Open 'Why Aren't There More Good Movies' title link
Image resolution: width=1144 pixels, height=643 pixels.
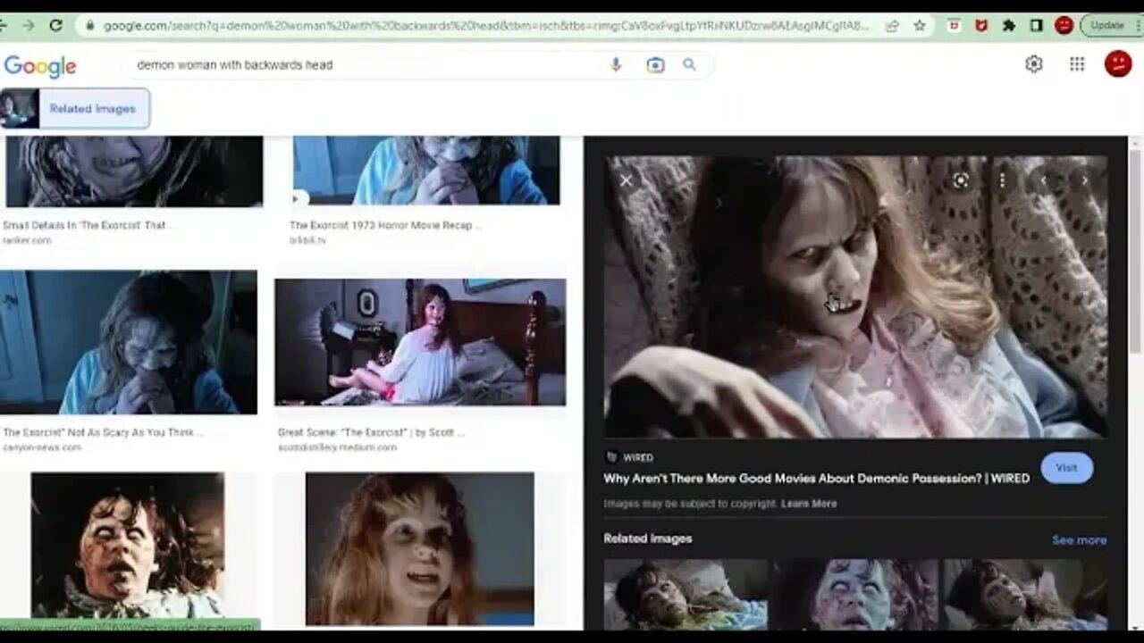[x=816, y=479]
